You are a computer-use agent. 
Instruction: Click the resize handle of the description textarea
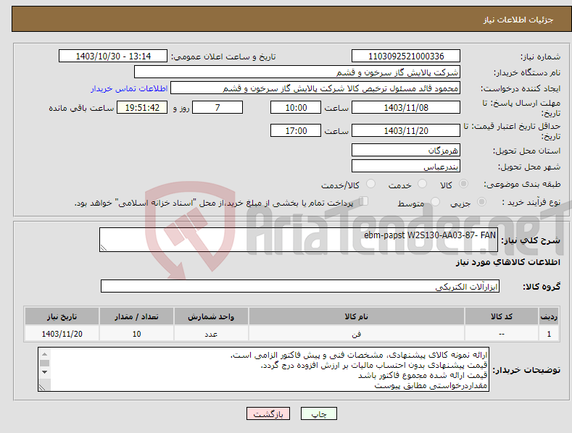[x=104, y=248]
